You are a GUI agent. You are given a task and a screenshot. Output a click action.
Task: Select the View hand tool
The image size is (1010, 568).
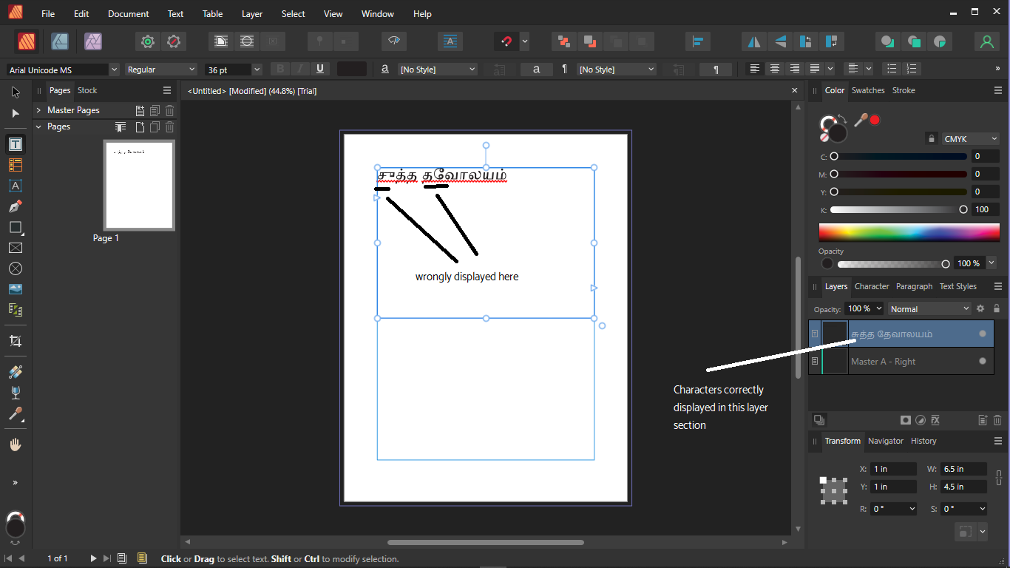pos(15,444)
